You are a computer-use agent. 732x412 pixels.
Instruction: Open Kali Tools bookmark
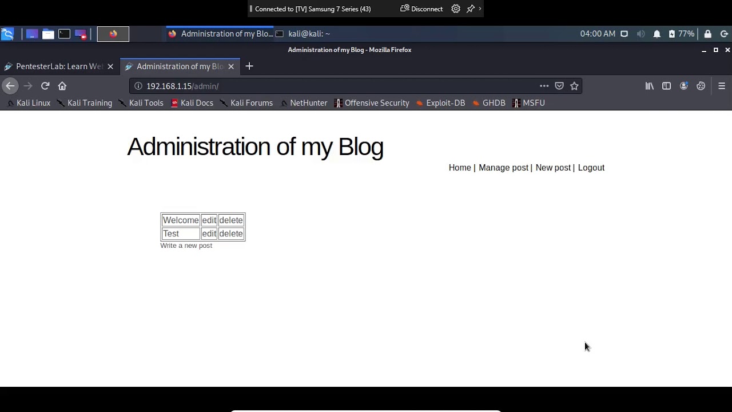[141, 103]
